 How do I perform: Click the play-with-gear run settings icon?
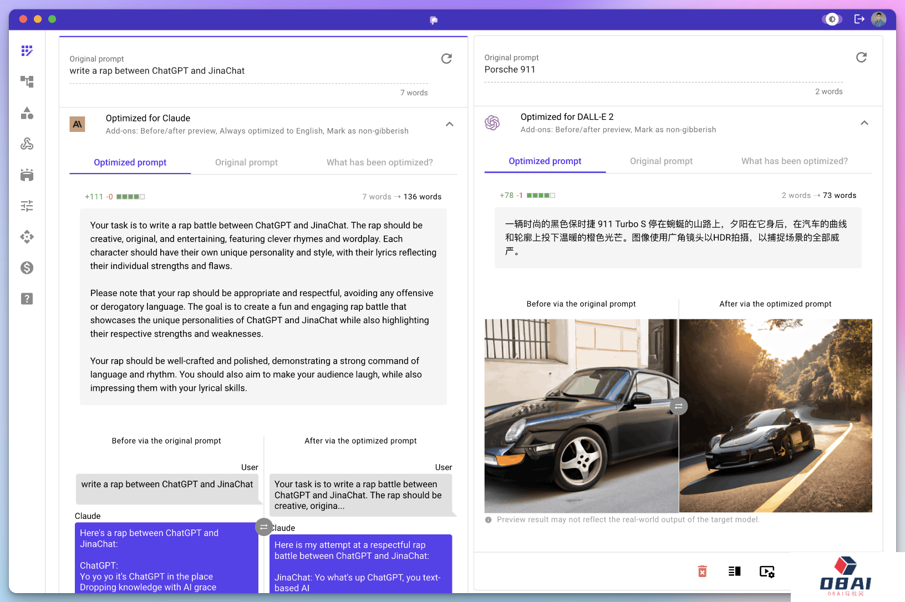(766, 571)
